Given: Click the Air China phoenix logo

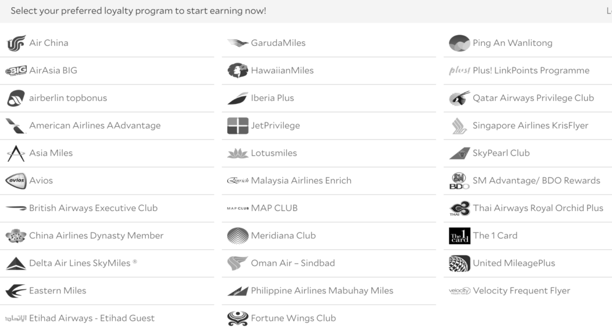Looking at the screenshot, I should 16,43.
